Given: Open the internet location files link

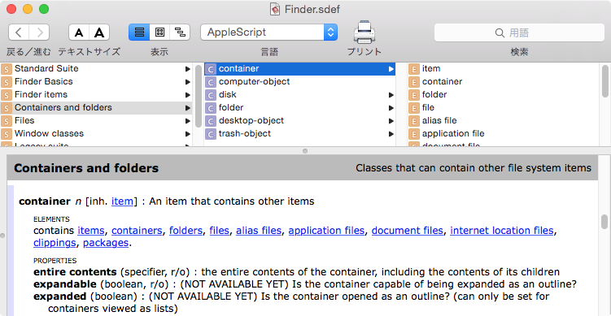Looking at the screenshot, I should (x=502, y=231).
